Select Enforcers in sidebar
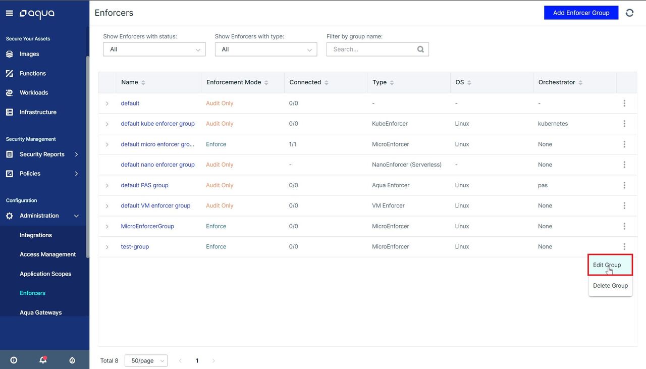 (33, 293)
